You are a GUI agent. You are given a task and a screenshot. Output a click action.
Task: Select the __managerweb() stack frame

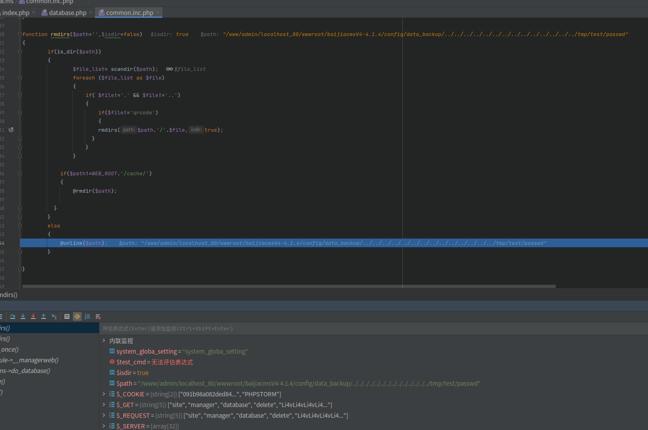coord(50,360)
